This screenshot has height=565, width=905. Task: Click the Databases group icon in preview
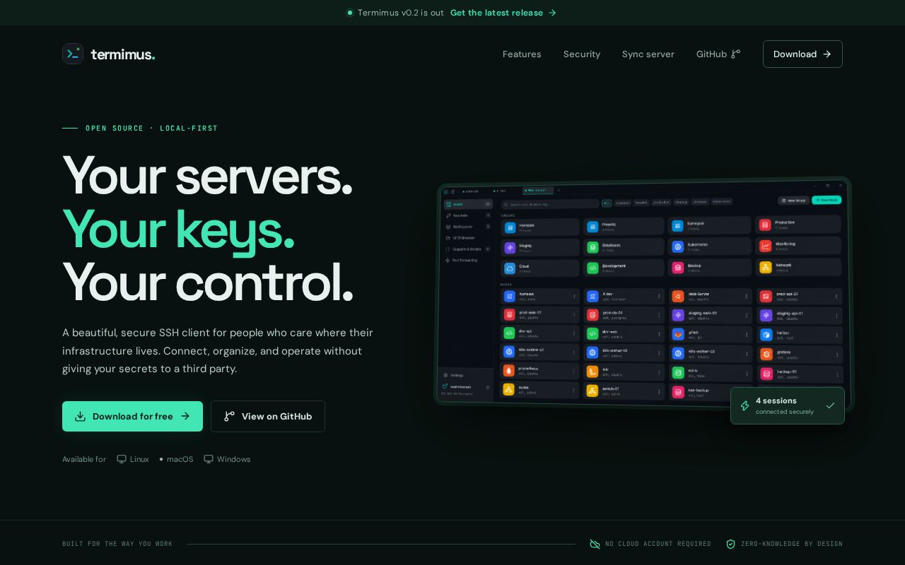pos(592,247)
